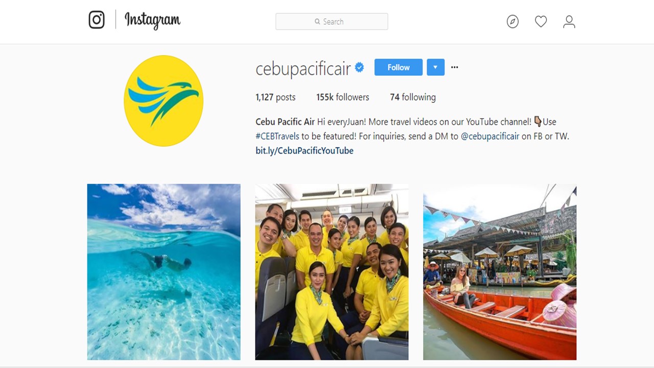
Task: Open the Explore compass icon
Action: click(x=512, y=21)
